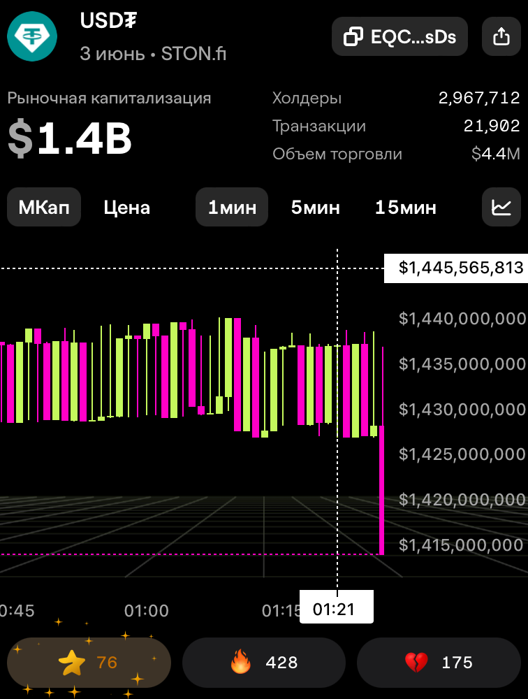Copy the EQC...sDs contract address
Viewport: 528px width, 699px height.
(x=399, y=36)
